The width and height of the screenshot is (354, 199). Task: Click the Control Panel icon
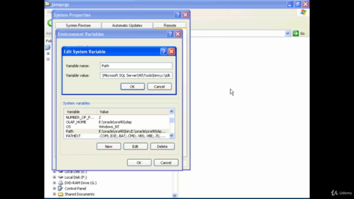coord(60,188)
